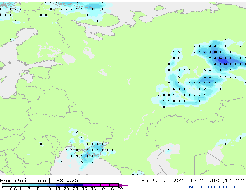Select the 1–2 mm legend swatch

(24, 185)
